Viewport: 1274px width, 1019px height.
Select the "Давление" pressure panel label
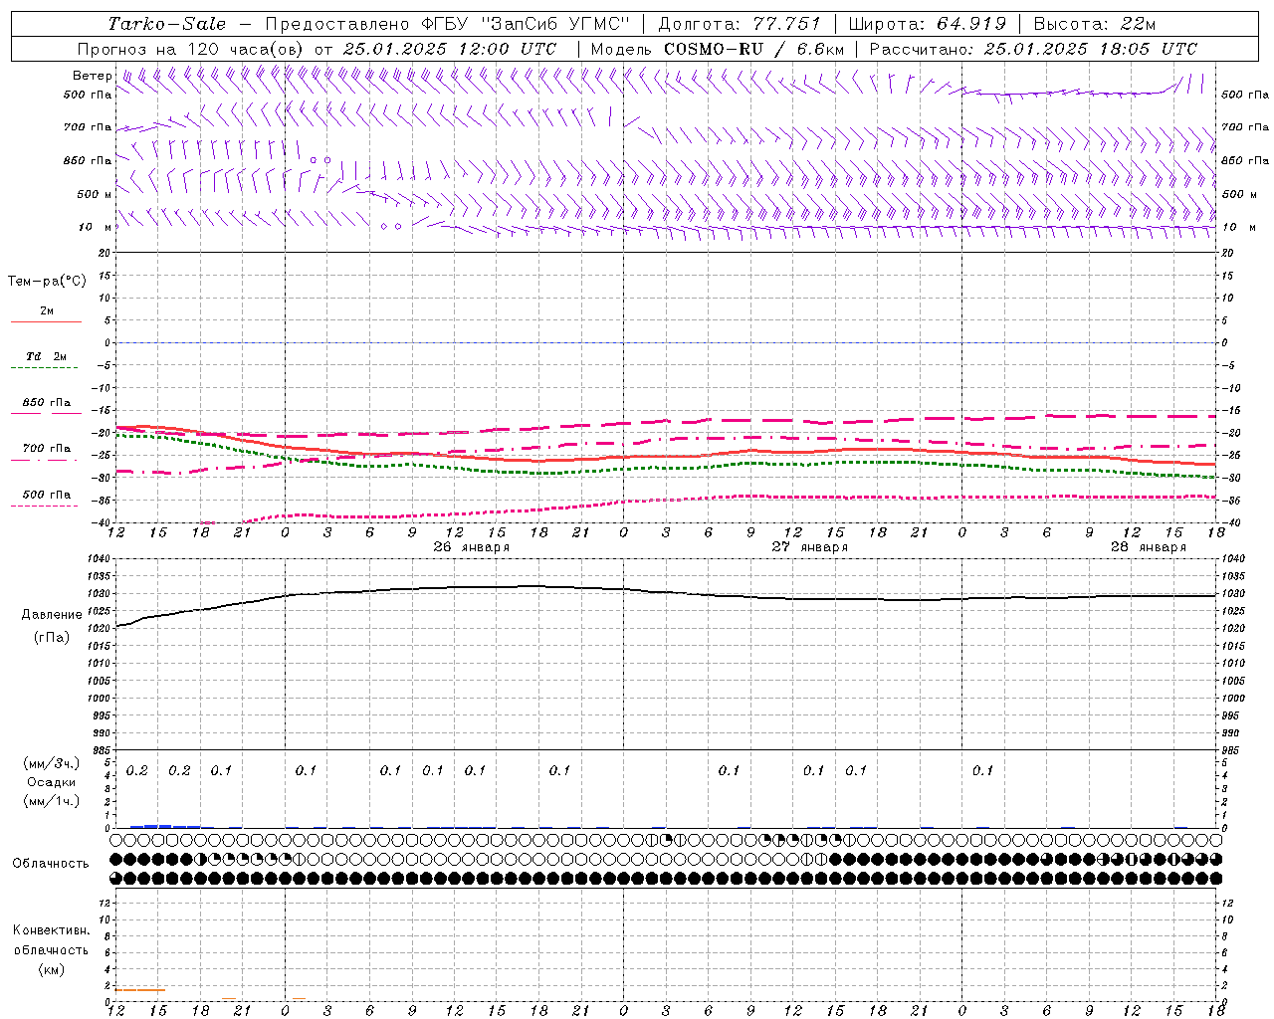pyautogui.click(x=52, y=615)
